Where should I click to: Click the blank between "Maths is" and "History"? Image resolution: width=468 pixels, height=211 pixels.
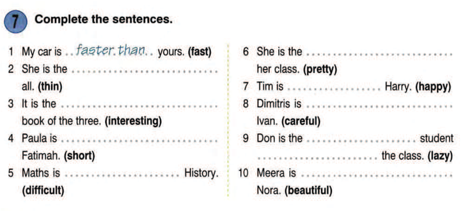(x=122, y=175)
